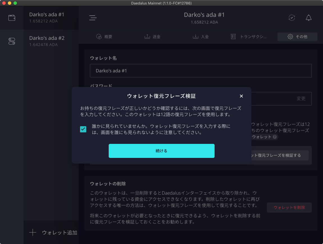Switch to the 送金 send tab
The image size is (323, 244).
tap(153, 37)
